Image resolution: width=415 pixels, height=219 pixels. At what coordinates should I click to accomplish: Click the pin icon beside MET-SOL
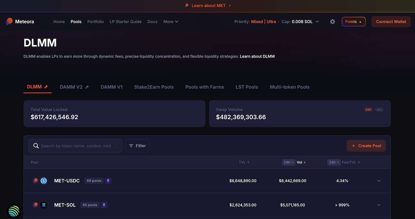click(104, 205)
